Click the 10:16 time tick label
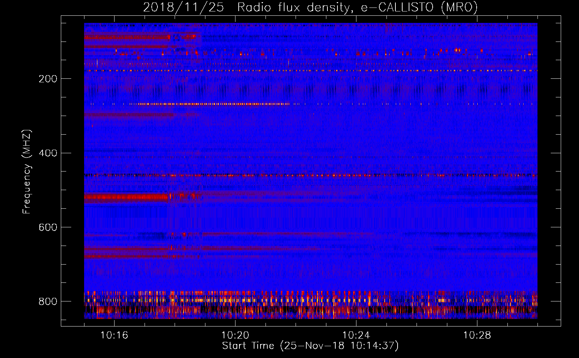579x358 pixels. coord(115,335)
